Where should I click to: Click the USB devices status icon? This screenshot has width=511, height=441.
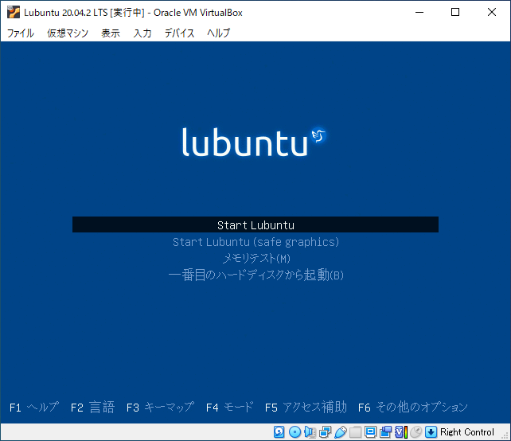pyautogui.click(x=340, y=432)
